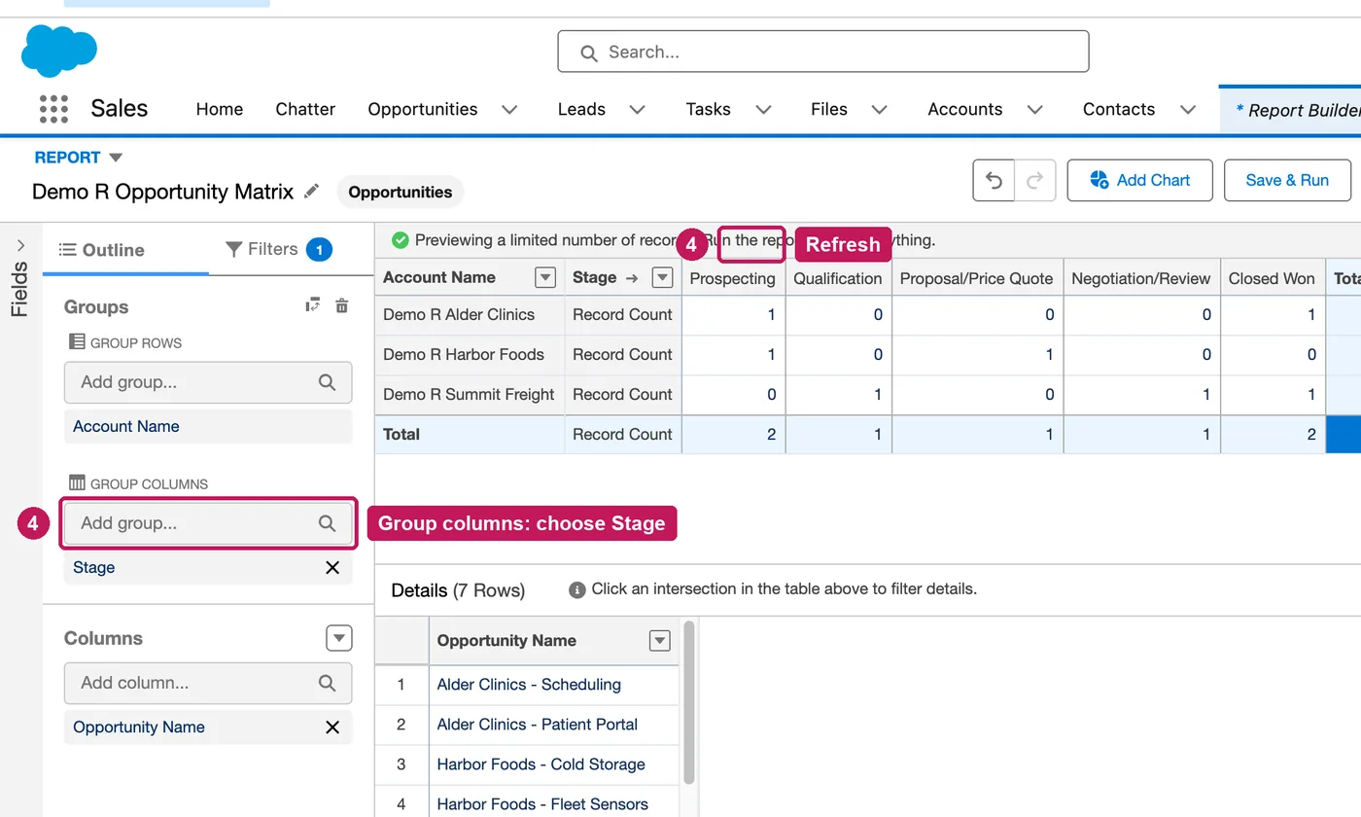Click info icon next to details hint
The image size is (1361, 817).
click(576, 589)
